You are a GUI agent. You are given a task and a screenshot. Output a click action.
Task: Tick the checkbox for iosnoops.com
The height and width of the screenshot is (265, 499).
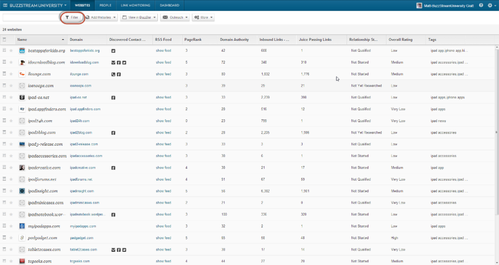(x=4, y=86)
